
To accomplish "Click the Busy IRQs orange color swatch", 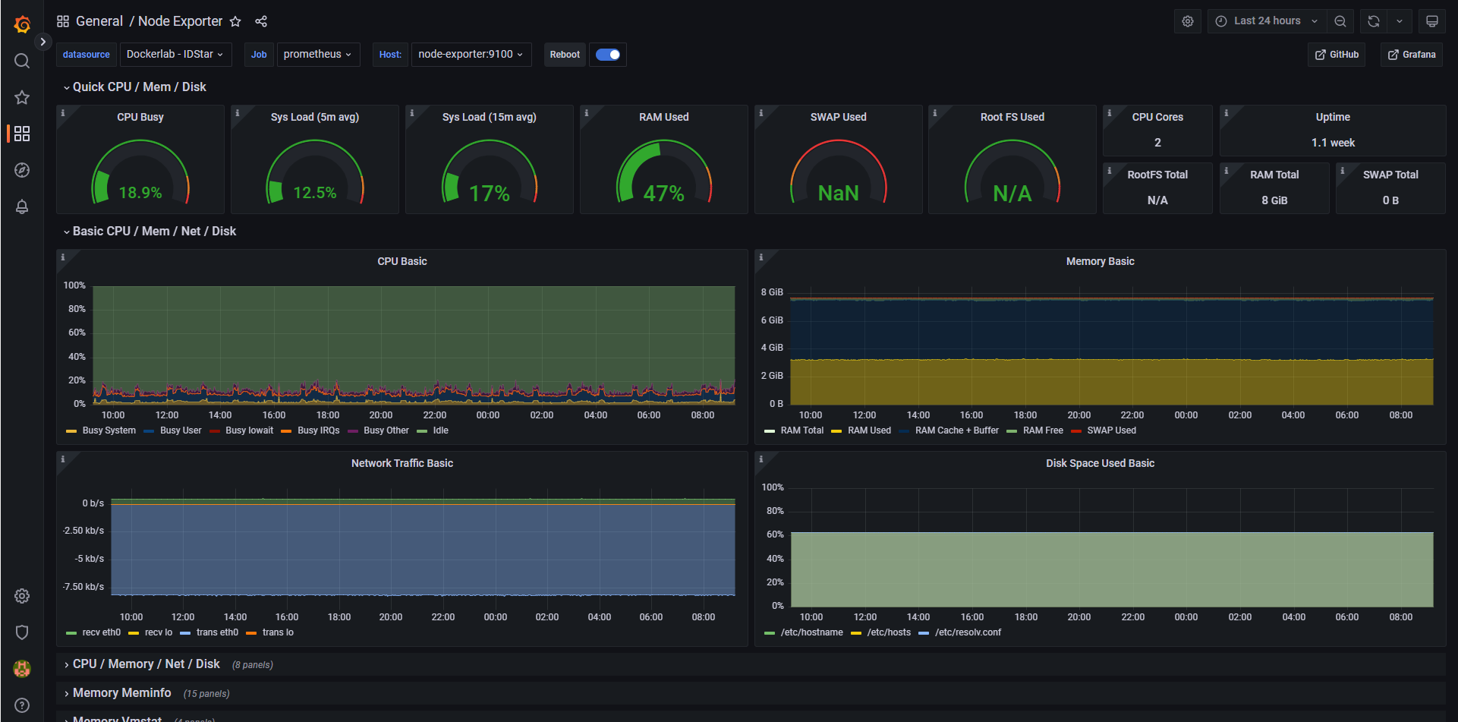I will click(x=286, y=431).
